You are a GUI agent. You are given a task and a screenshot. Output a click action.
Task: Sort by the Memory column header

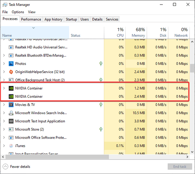pos(136,32)
